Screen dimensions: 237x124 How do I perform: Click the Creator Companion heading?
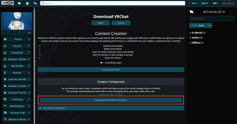point(111,82)
